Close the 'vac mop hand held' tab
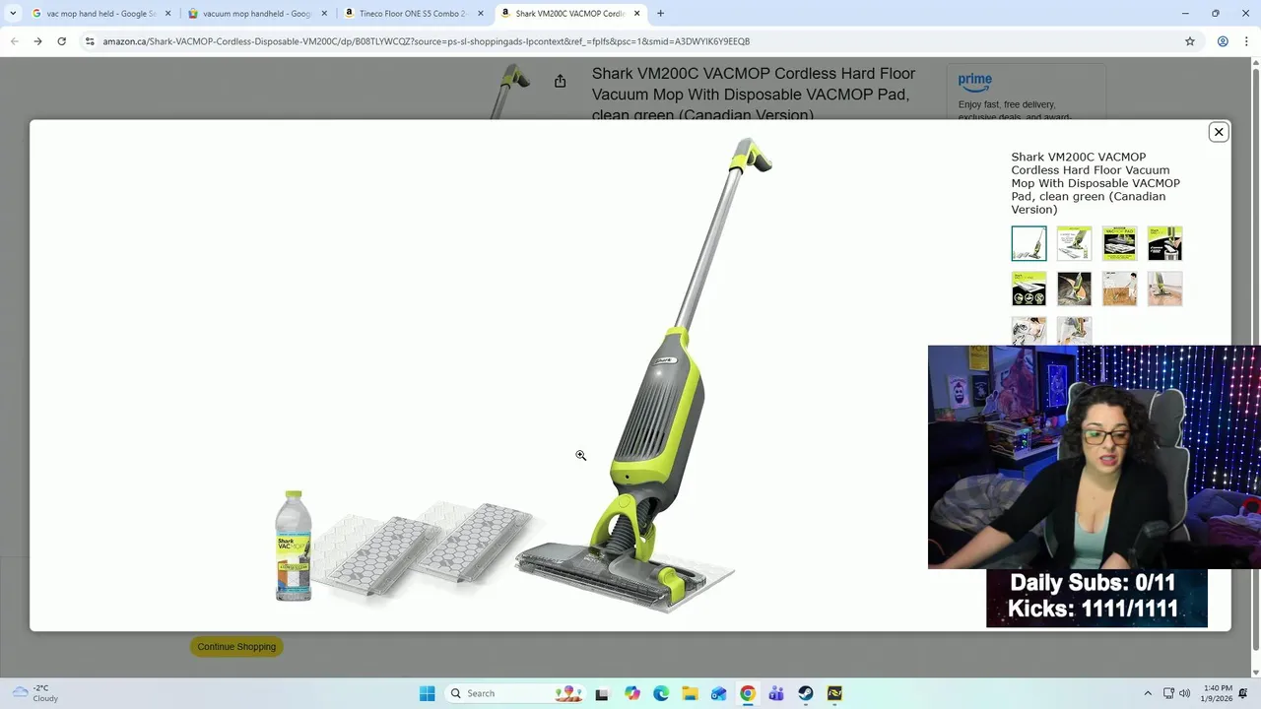Viewport: 1261px width, 709px height. (x=167, y=14)
